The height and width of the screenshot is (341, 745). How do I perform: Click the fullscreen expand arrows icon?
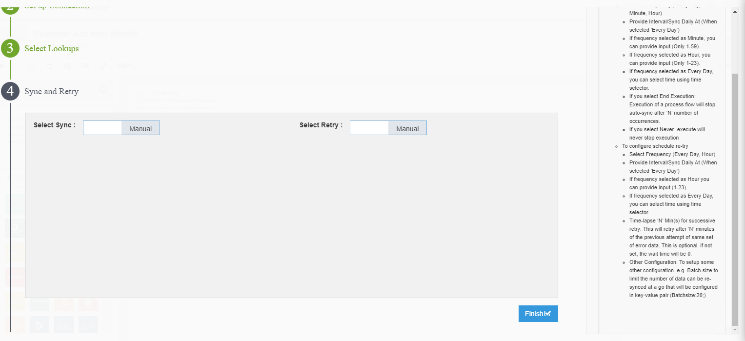(x=104, y=66)
